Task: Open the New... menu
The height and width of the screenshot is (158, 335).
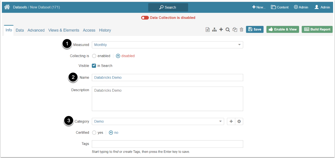Action: click(259, 7)
